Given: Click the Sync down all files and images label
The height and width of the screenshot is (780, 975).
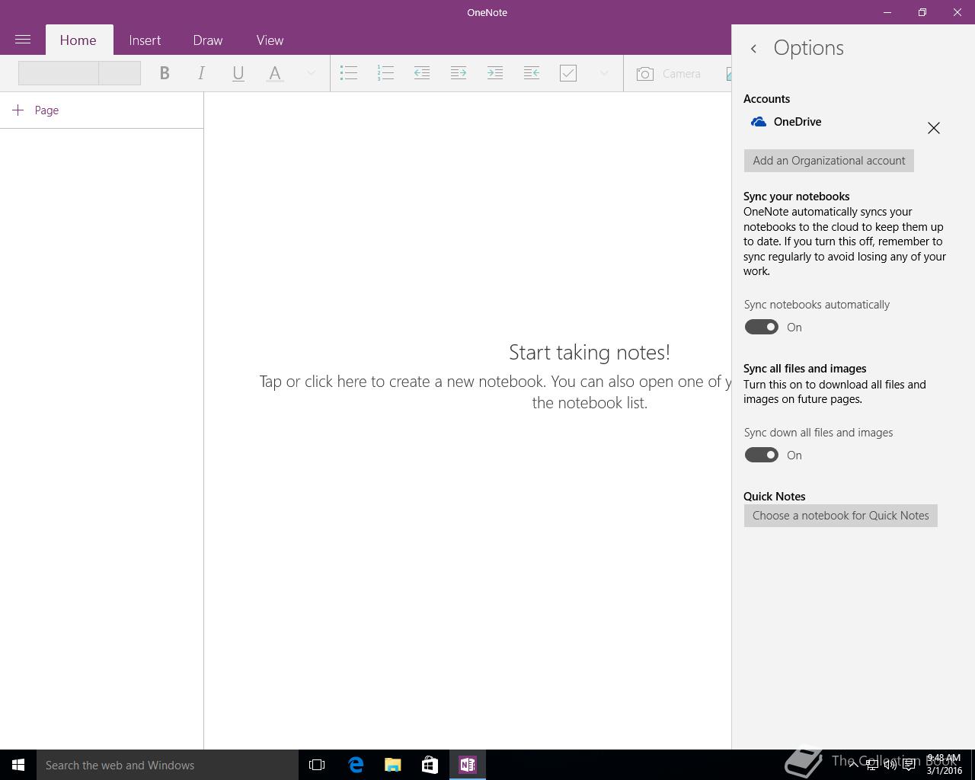Looking at the screenshot, I should (x=818, y=433).
